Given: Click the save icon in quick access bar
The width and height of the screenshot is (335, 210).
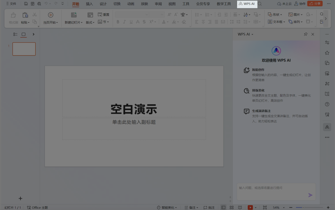Looking at the screenshot, I should tap(26, 4).
